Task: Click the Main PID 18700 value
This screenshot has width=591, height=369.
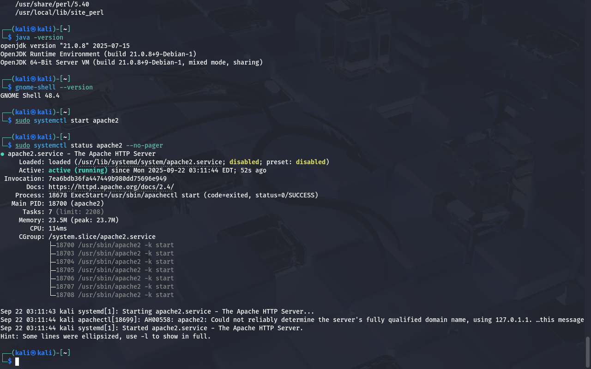Action: [76, 203]
